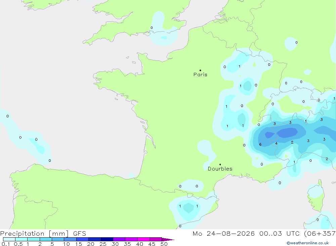Click the legend label 30
Screen dimensions: 336x246
coord(115,244)
